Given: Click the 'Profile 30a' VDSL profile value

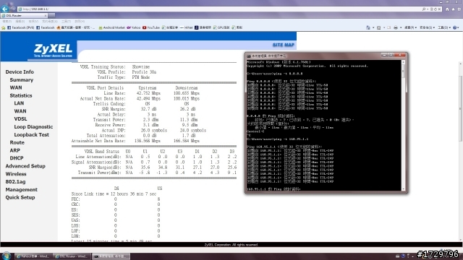Looking at the screenshot, I should click(144, 72).
